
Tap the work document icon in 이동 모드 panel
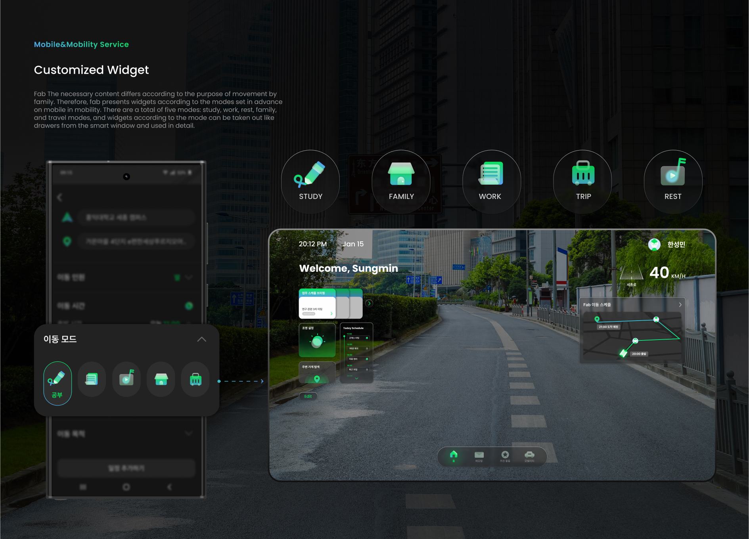(x=92, y=379)
